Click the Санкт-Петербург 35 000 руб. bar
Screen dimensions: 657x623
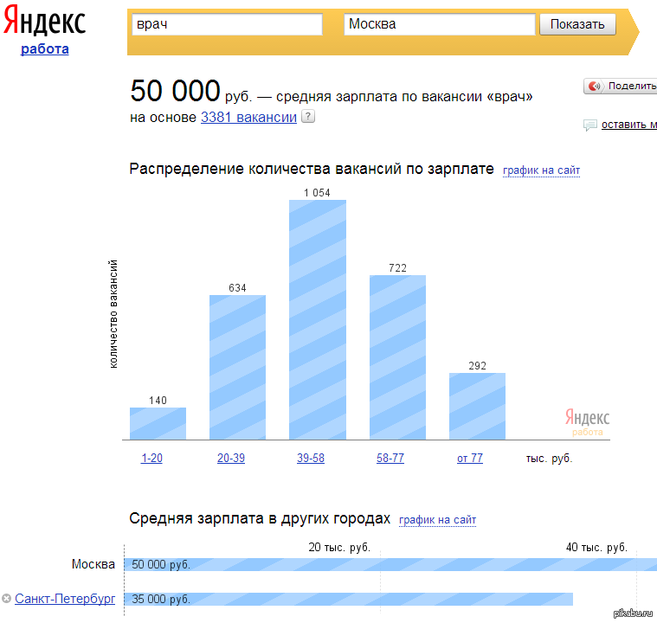349,599
